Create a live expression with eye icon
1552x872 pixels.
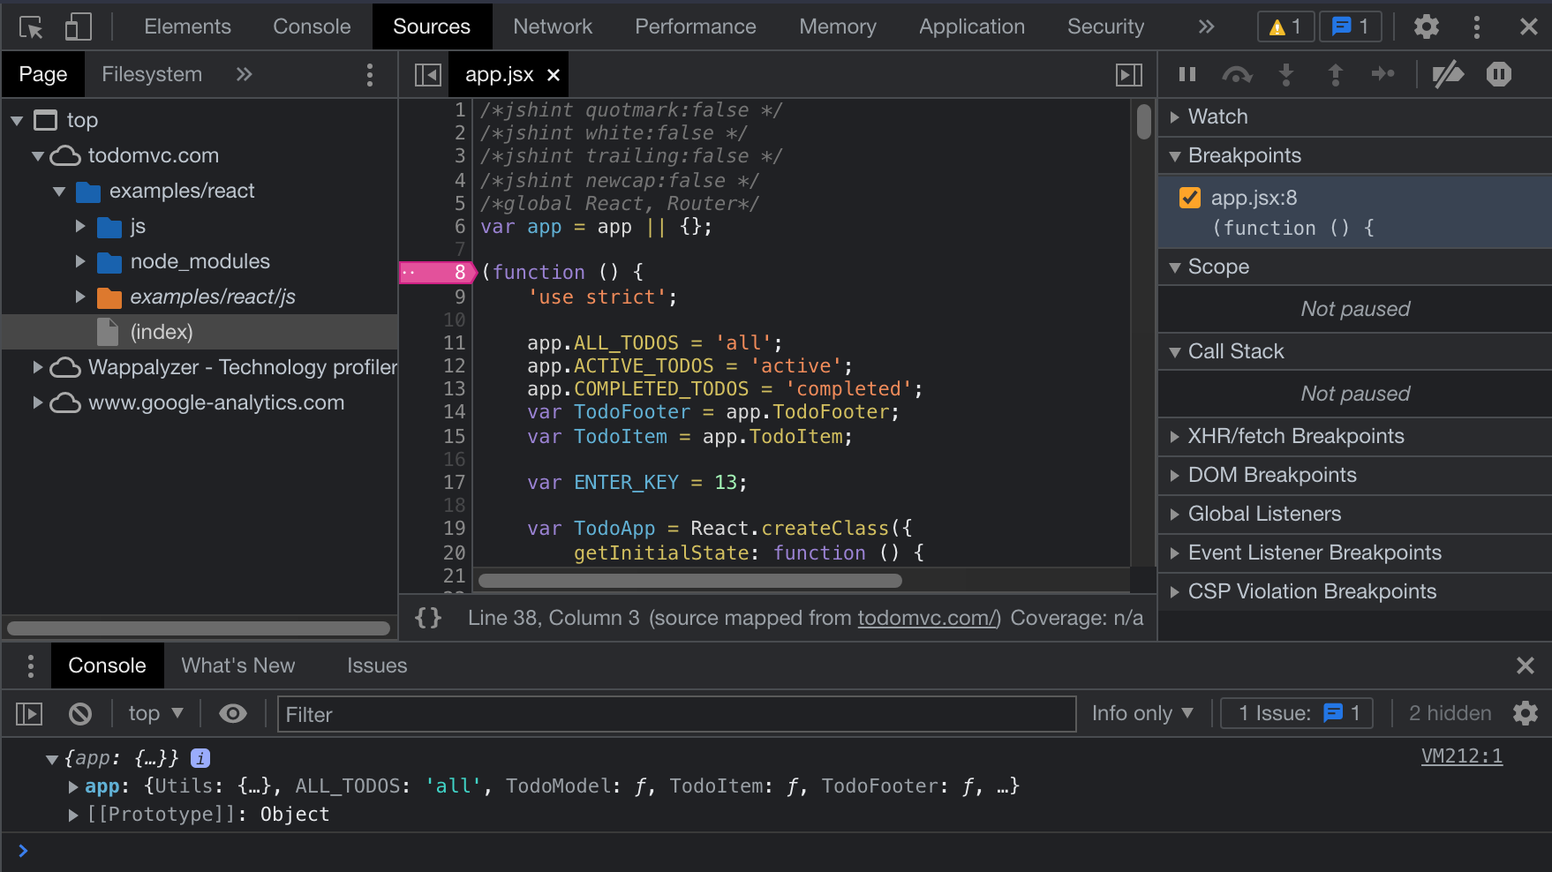pos(233,713)
